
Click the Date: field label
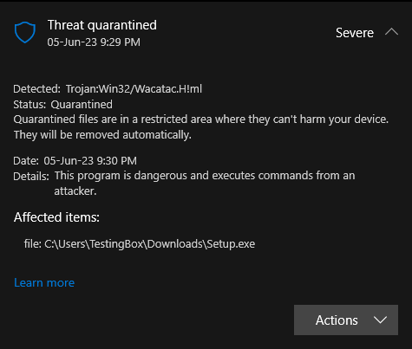[26, 161]
